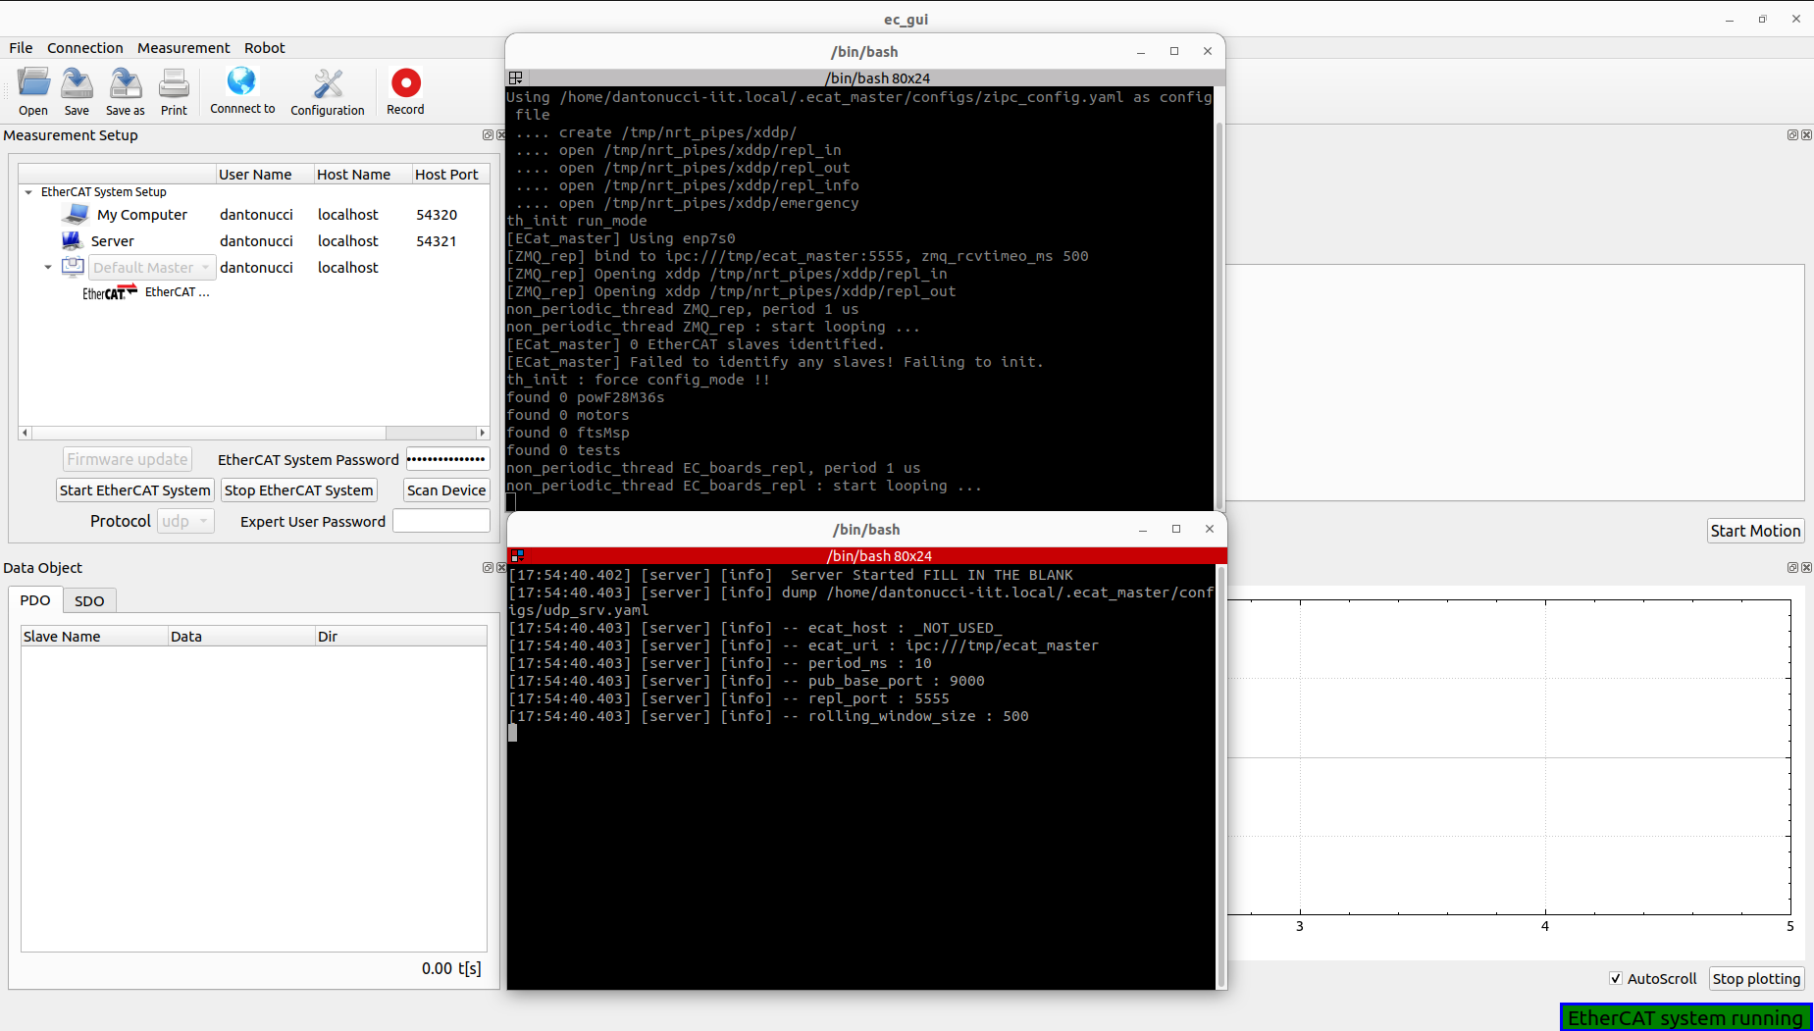Screen dimensions: 1814x1031
Task: Click the Save toolbar icon
Action: [x=77, y=83]
